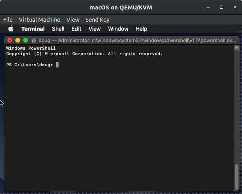Image resolution: width=242 pixels, height=194 pixels.
Task: Click the home folder icon in title bar
Action: coord(34,41)
